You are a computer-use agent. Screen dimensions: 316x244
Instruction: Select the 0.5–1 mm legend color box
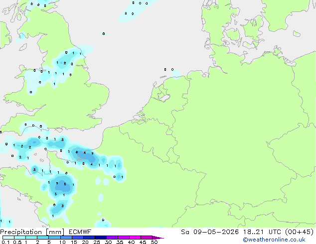pyautogui.click(x=20, y=238)
